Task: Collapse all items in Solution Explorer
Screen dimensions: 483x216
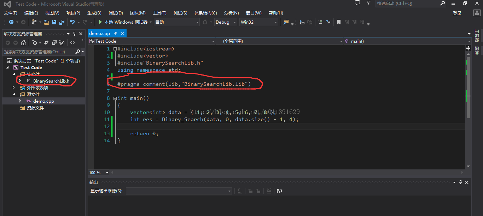Action: pos(54,43)
